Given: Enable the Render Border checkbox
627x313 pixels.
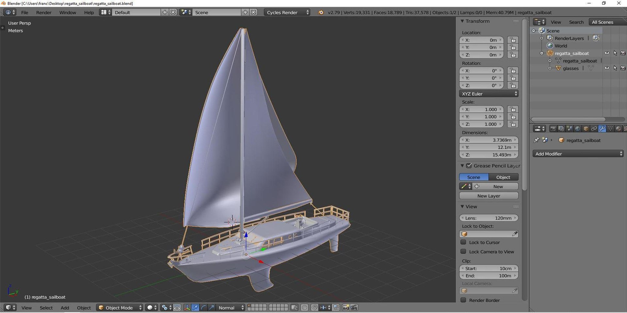Looking at the screenshot, I should [x=463, y=300].
